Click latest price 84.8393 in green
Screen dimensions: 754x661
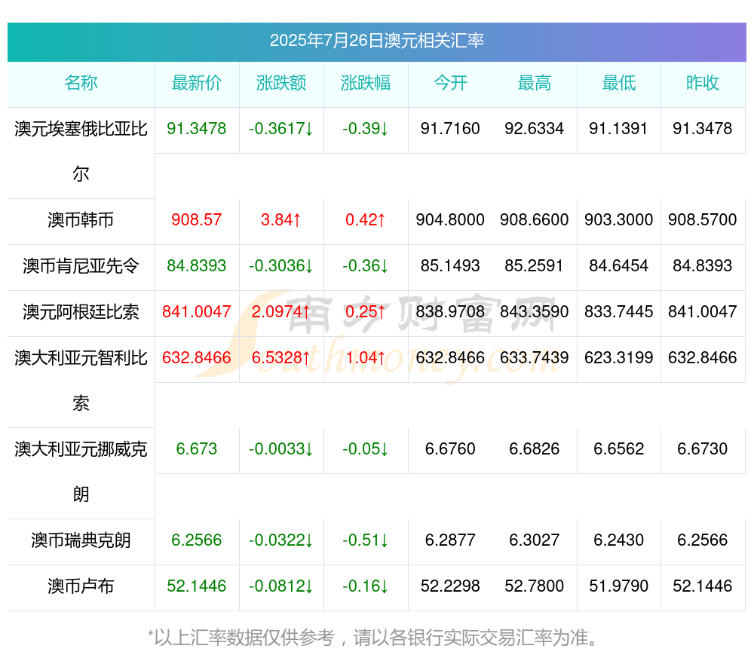(197, 265)
